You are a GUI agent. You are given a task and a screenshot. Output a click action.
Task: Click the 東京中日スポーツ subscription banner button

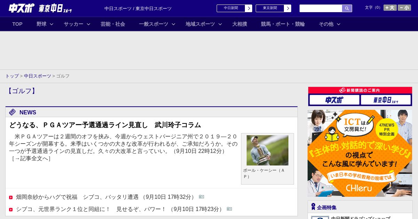[386, 100]
